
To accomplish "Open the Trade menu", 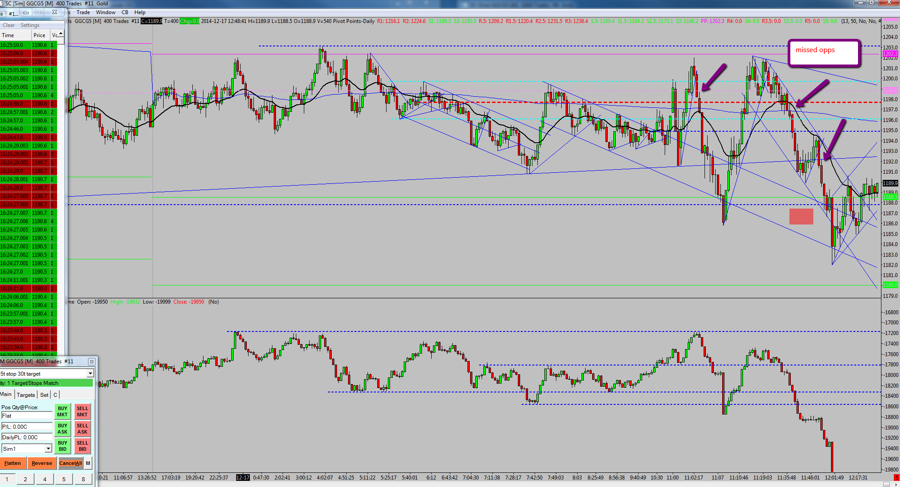I will click(x=83, y=12).
